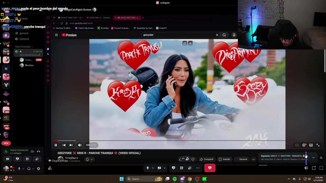Open the YouTube To MP3 bookmark
This screenshot has height=183, width=326.
pyautogui.click(x=62, y=28)
